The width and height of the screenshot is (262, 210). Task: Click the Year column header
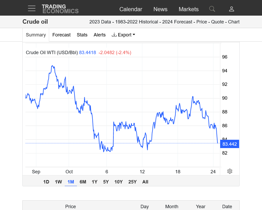(x=201, y=207)
